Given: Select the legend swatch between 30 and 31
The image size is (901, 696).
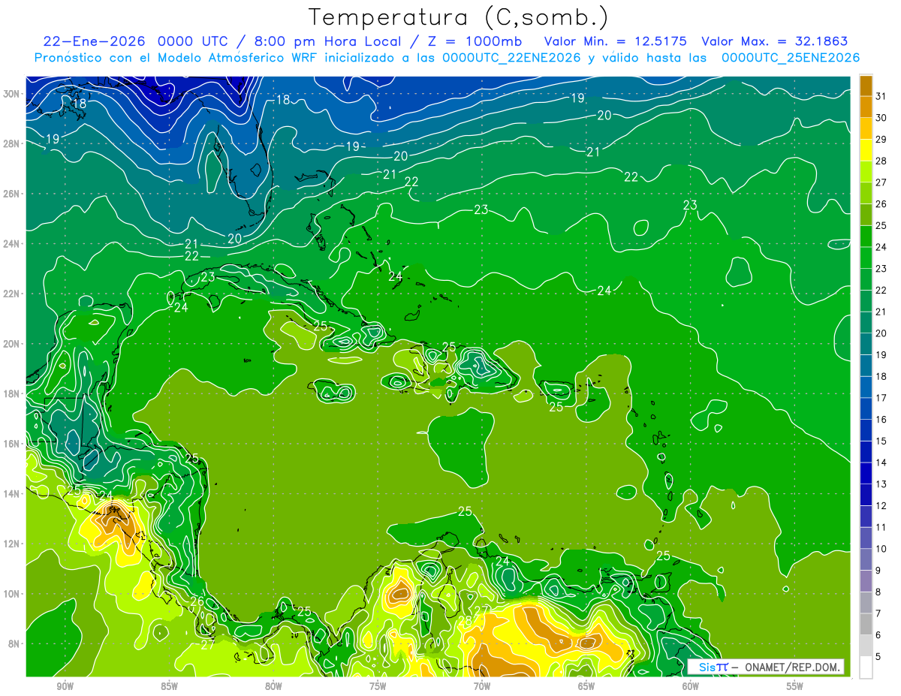Looking at the screenshot, I should click(x=866, y=107).
